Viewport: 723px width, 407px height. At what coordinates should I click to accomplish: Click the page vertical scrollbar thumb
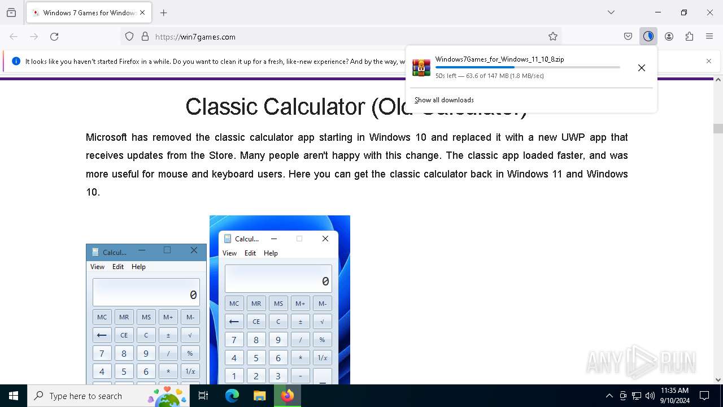click(x=718, y=128)
